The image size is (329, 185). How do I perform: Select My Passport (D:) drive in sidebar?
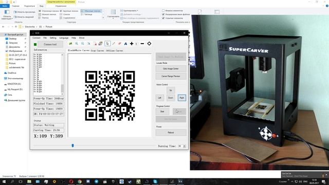click(x=15, y=89)
